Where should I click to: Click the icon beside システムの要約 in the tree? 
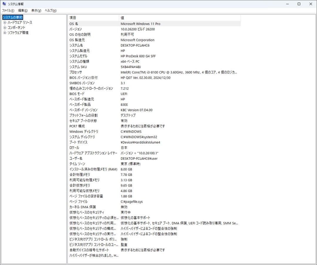click(x=5, y=17)
